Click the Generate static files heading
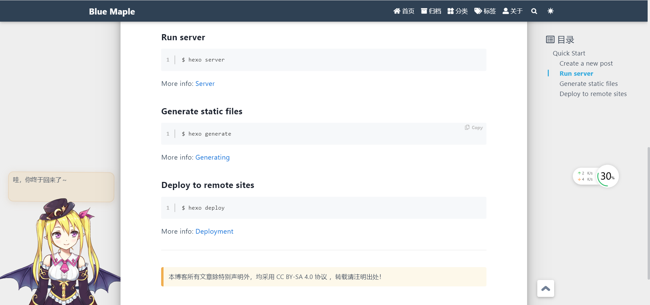This screenshot has width=650, height=305. click(202, 112)
